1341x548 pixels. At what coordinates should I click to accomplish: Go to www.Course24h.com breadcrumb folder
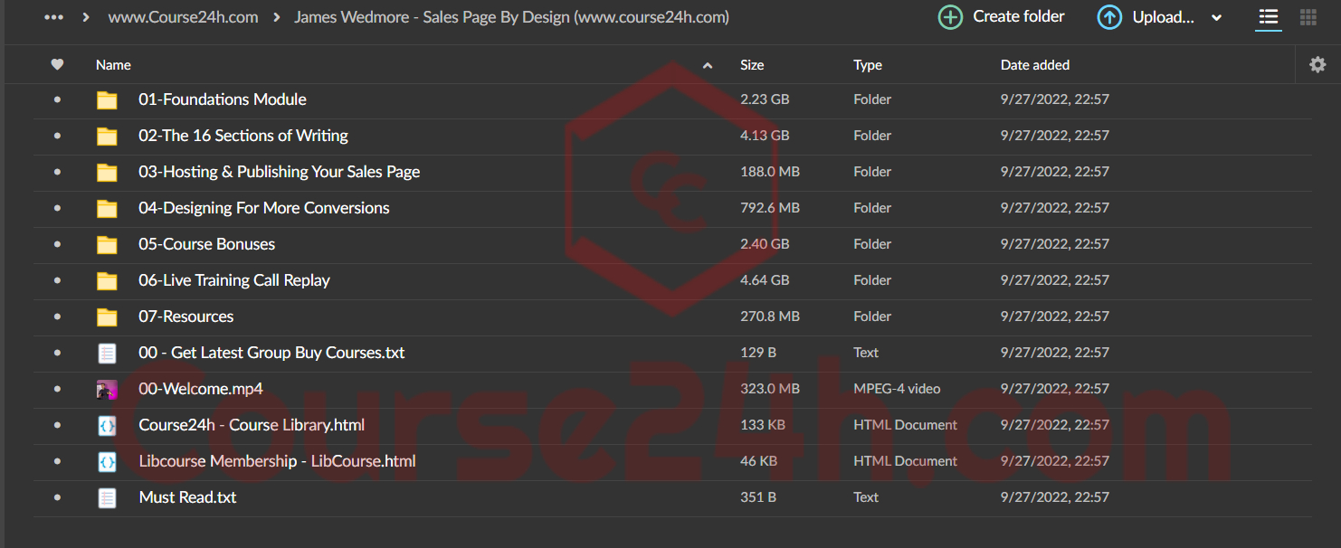tap(183, 17)
